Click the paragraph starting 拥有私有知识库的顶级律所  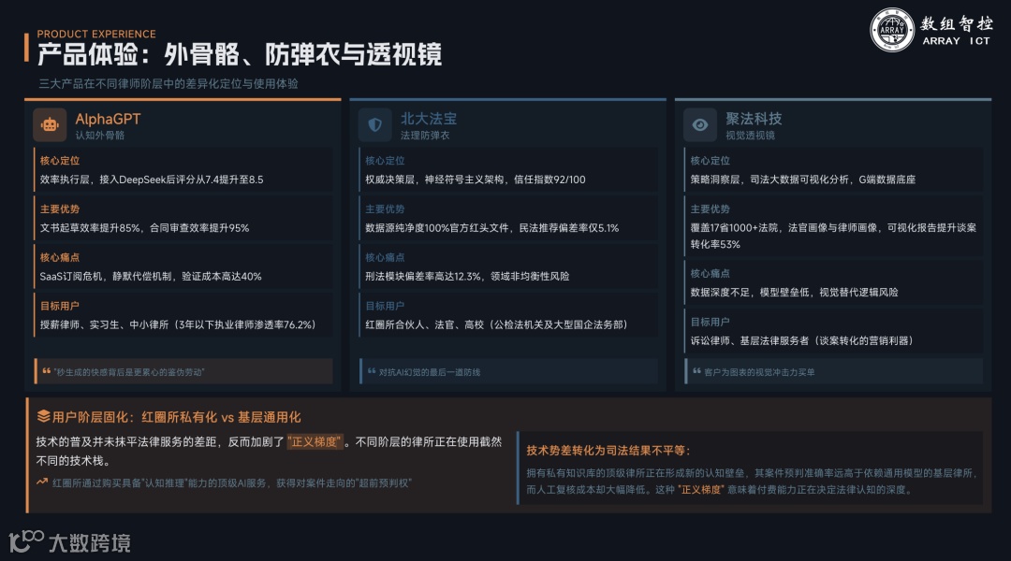click(x=752, y=482)
